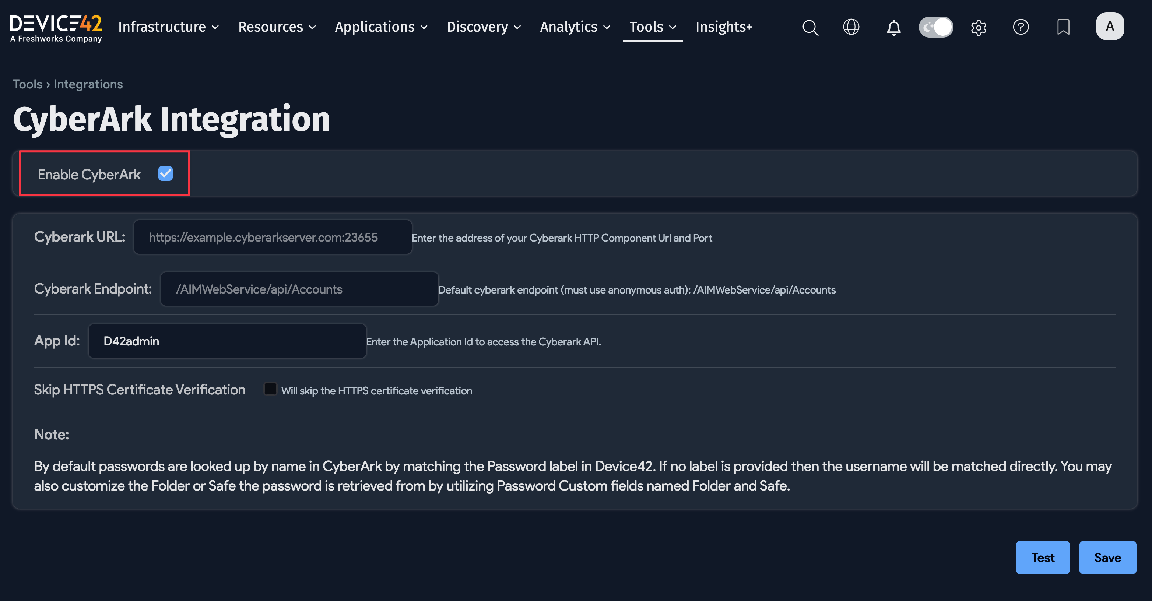
Task: Select the Insights+ menu item
Action: pyautogui.click(x=723, y=27)
